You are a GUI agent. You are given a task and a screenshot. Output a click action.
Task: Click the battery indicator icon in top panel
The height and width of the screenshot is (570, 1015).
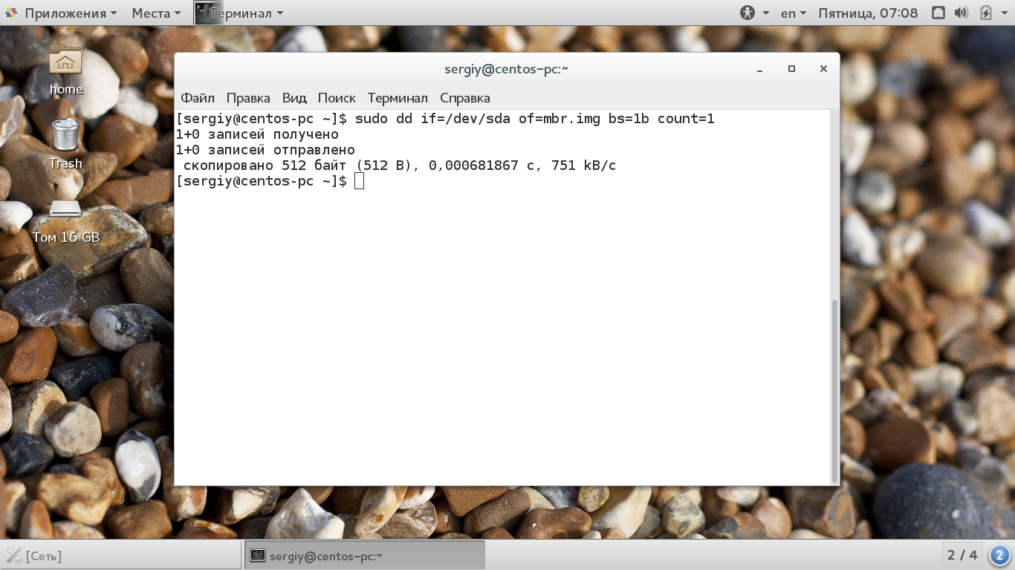click(987, 13)
